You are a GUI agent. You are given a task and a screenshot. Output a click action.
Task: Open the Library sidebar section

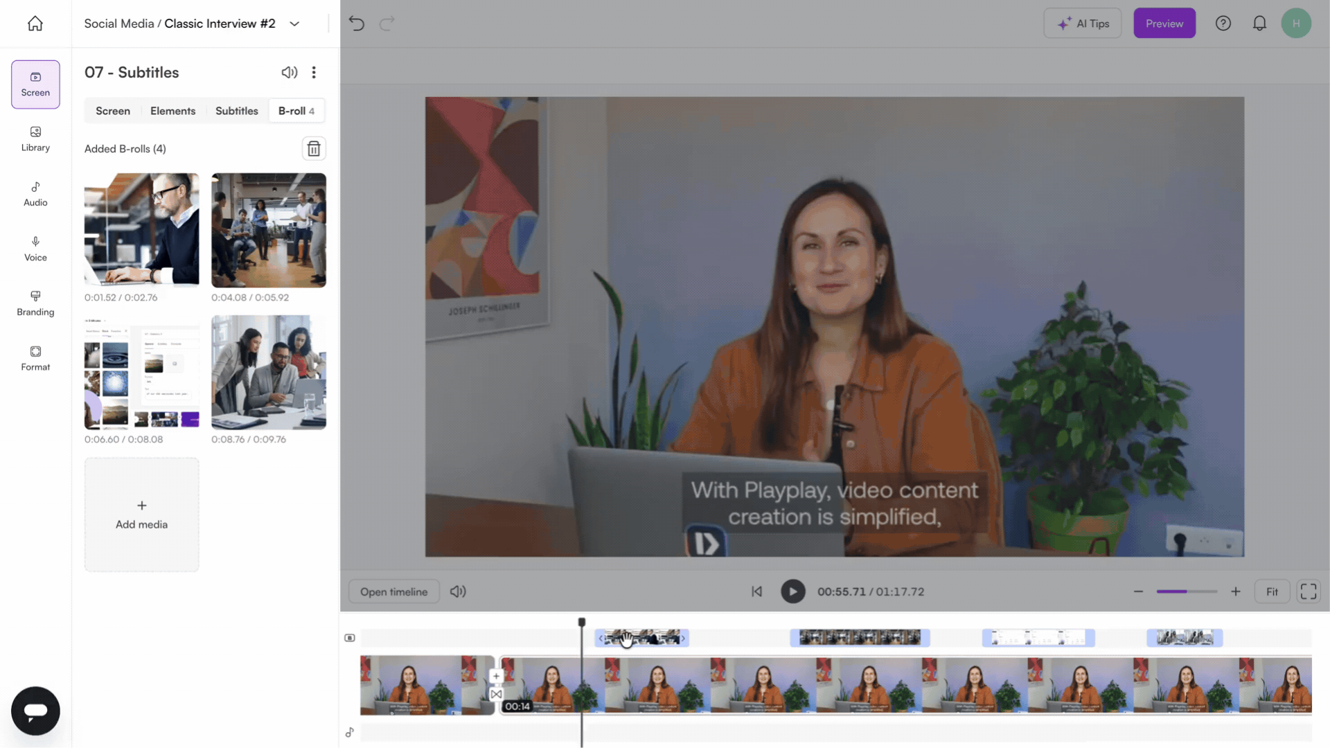(x=35, y=139)
